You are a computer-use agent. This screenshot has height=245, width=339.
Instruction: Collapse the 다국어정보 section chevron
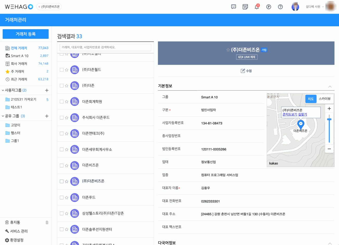330,243
